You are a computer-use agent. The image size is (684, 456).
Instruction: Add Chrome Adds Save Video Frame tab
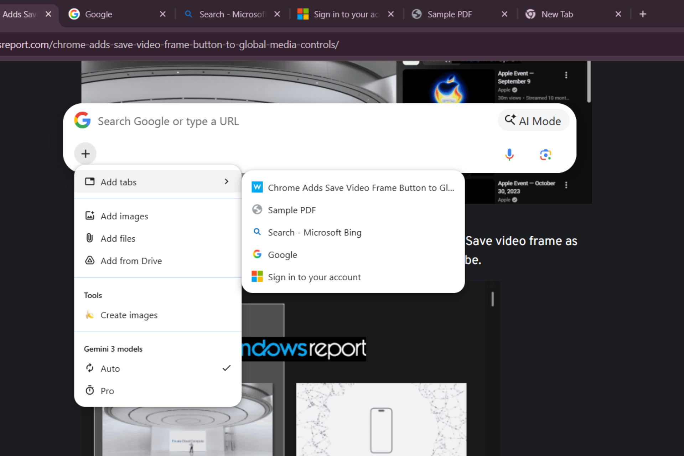click(x=353, y=188)
